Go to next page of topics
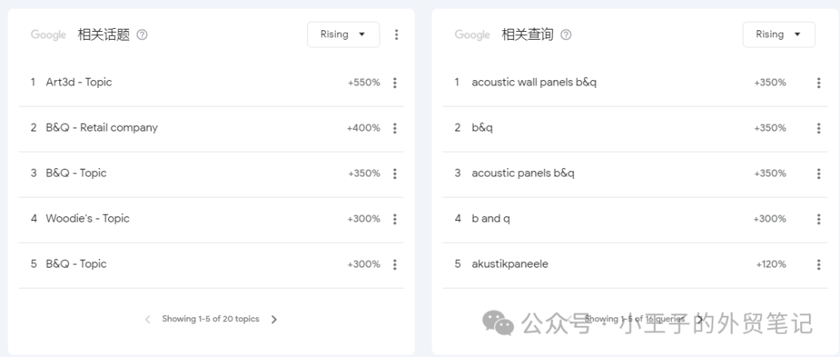 click(274, 319)
